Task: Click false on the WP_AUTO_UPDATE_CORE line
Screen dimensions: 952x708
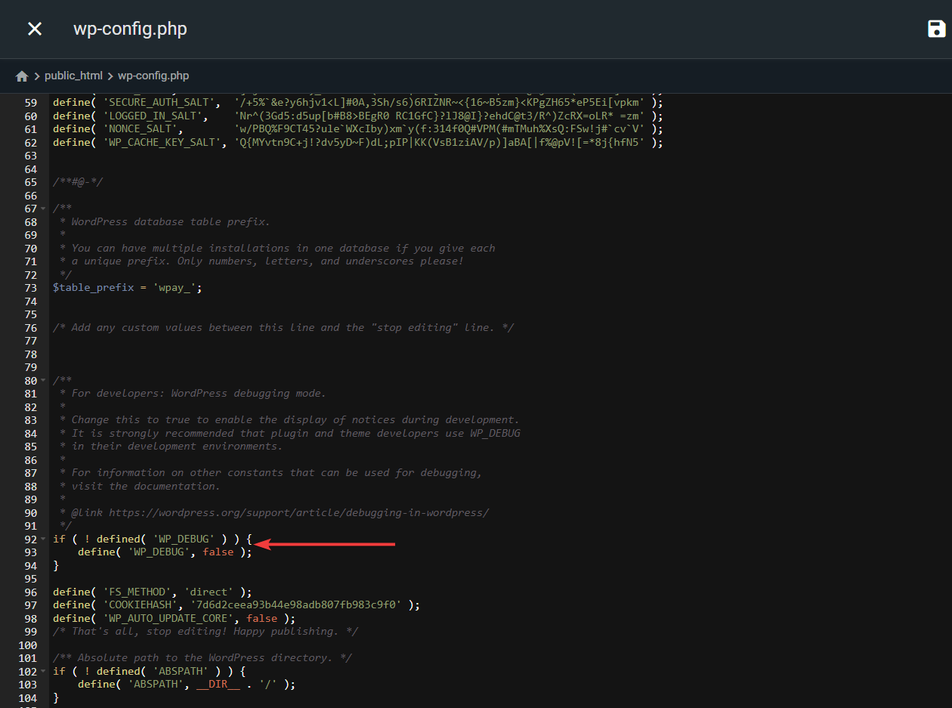Action: 261,618
